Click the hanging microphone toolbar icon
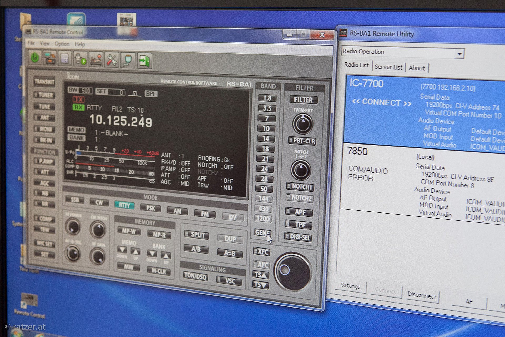505x337 pixels. pyautogui.click(x=128, y=61)
